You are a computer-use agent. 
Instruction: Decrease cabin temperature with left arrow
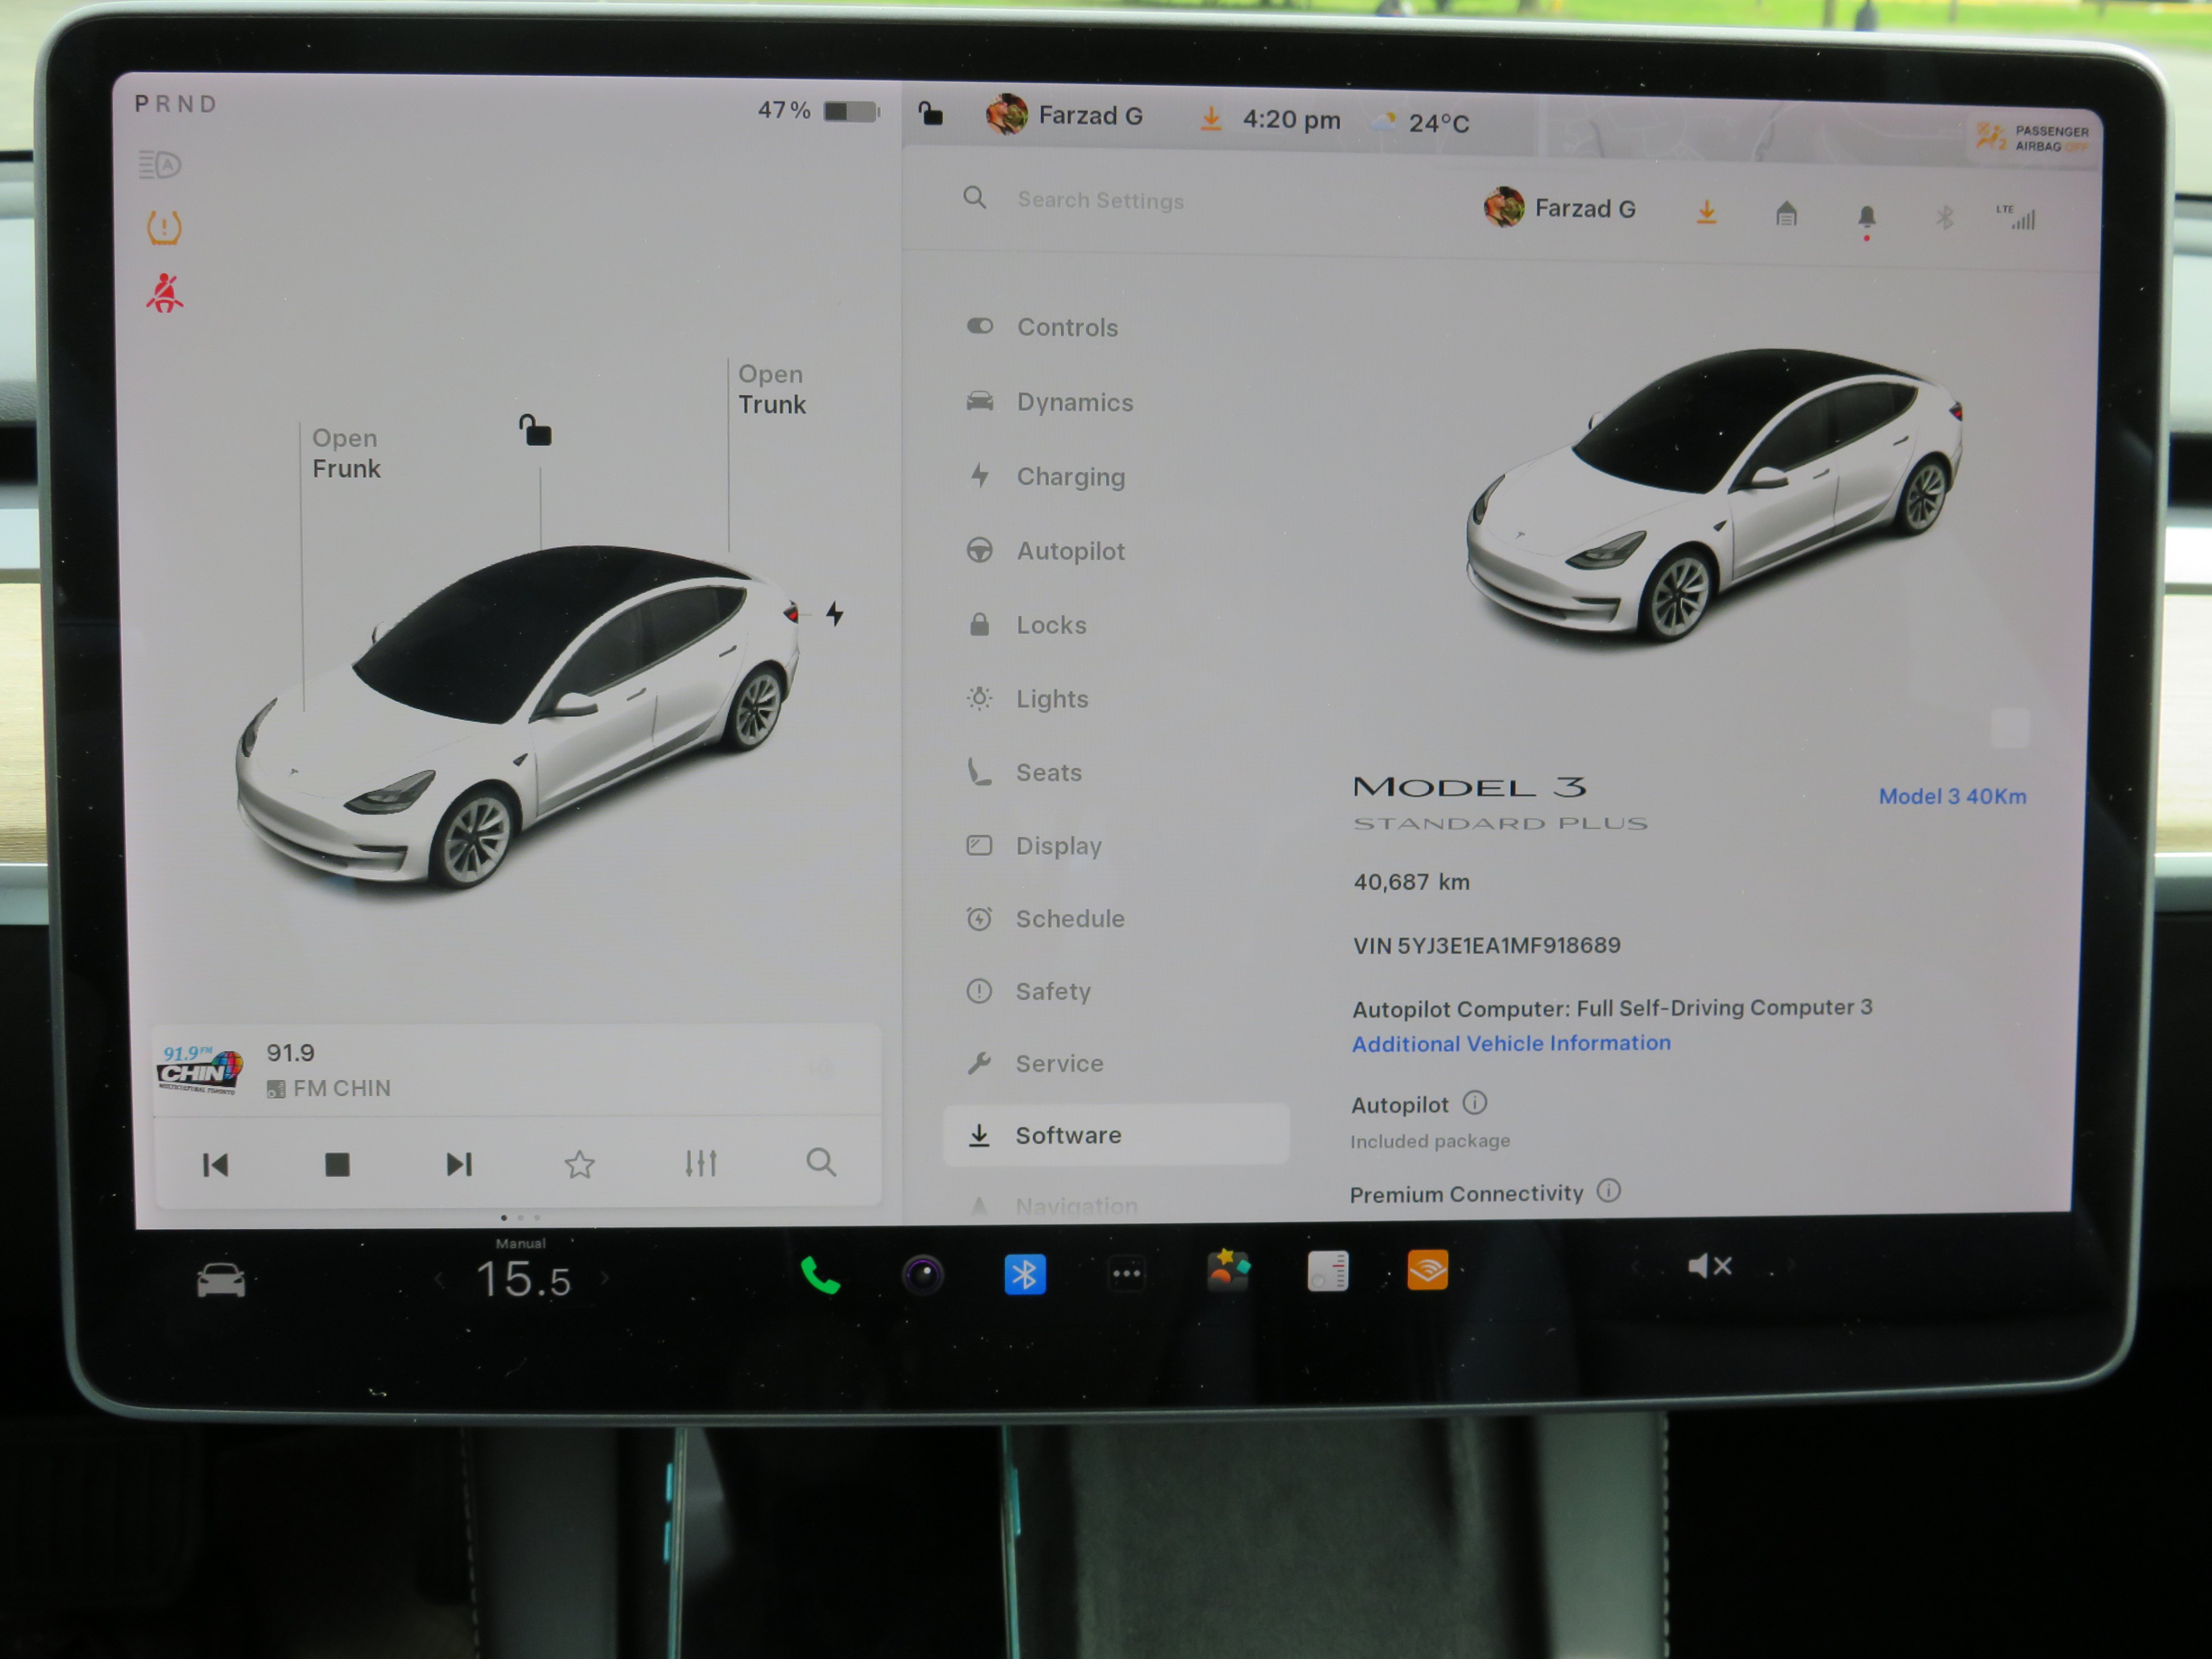[439, 1280]
